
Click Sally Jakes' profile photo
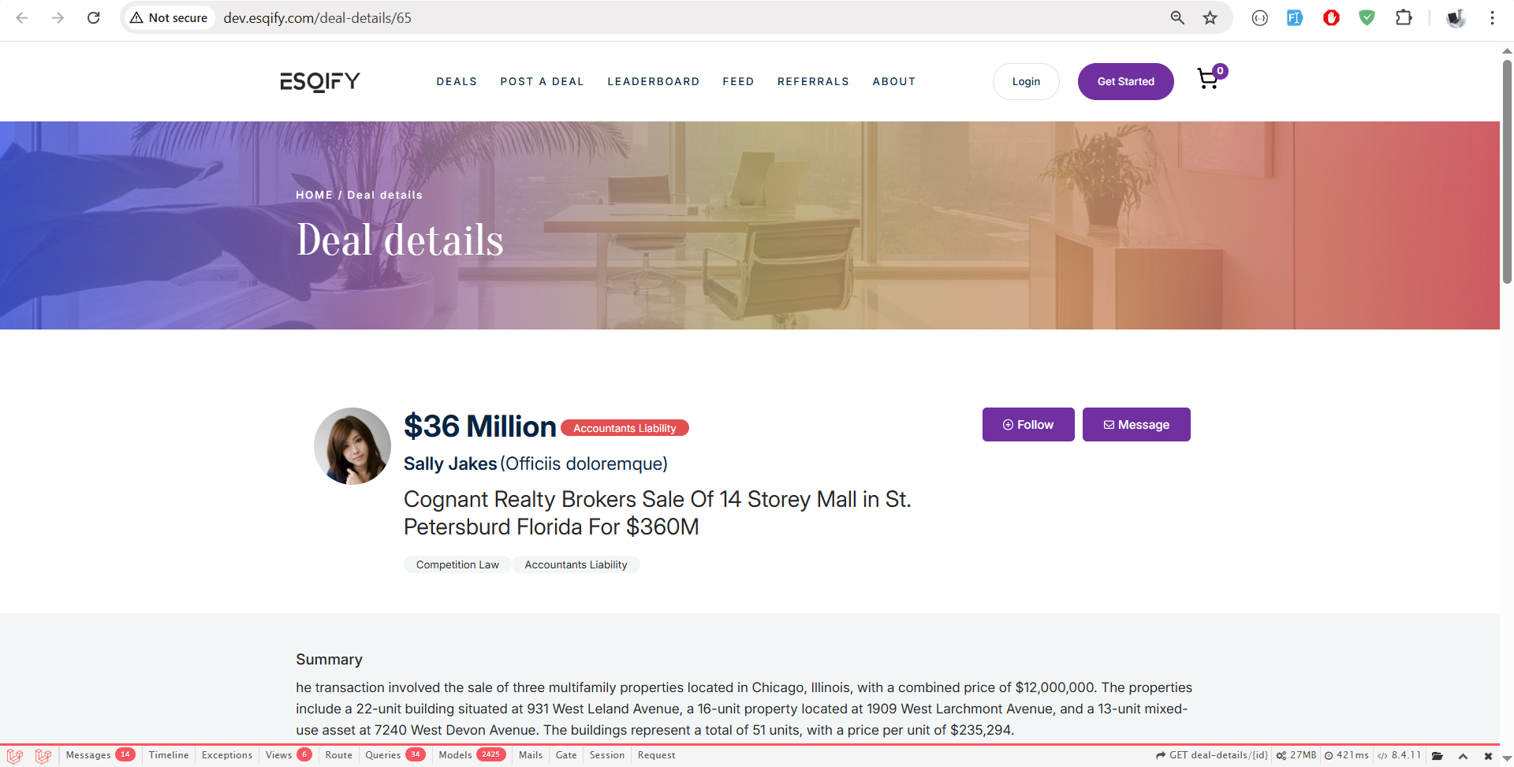[352, 445]
